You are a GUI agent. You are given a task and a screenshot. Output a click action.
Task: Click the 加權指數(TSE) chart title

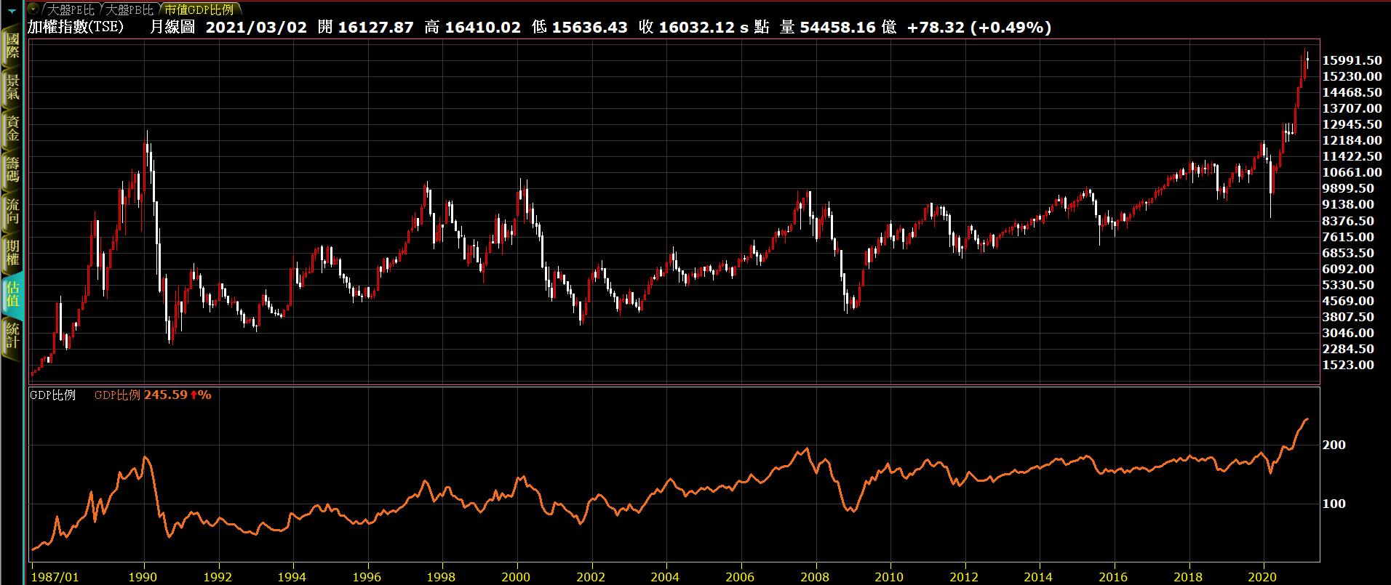[76, 28]
